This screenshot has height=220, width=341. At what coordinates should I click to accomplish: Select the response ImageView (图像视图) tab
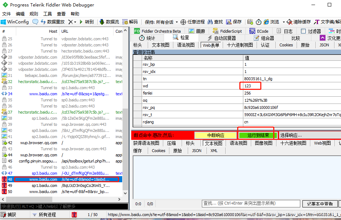click(263, 143)
